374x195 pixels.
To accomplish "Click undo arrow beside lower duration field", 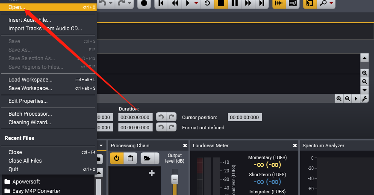I will (161, 127).
